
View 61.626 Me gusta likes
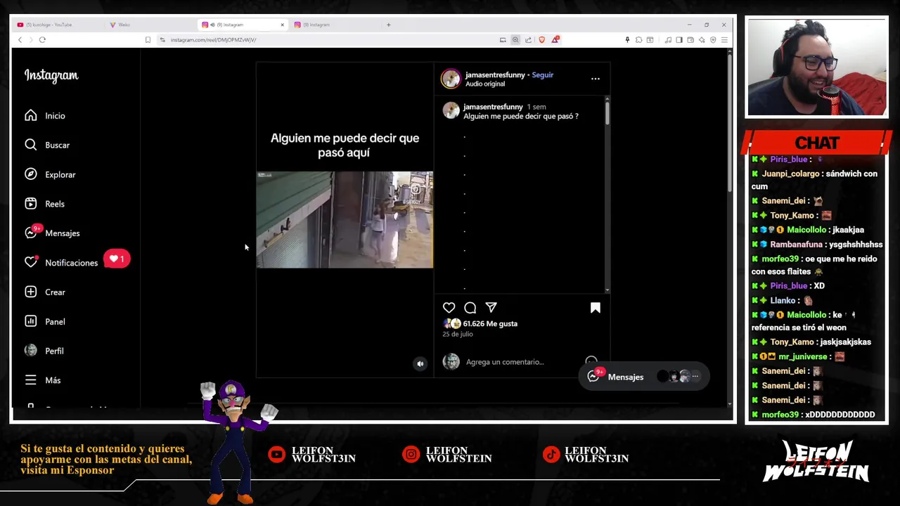pyautogui.click(x=490, y=323)
